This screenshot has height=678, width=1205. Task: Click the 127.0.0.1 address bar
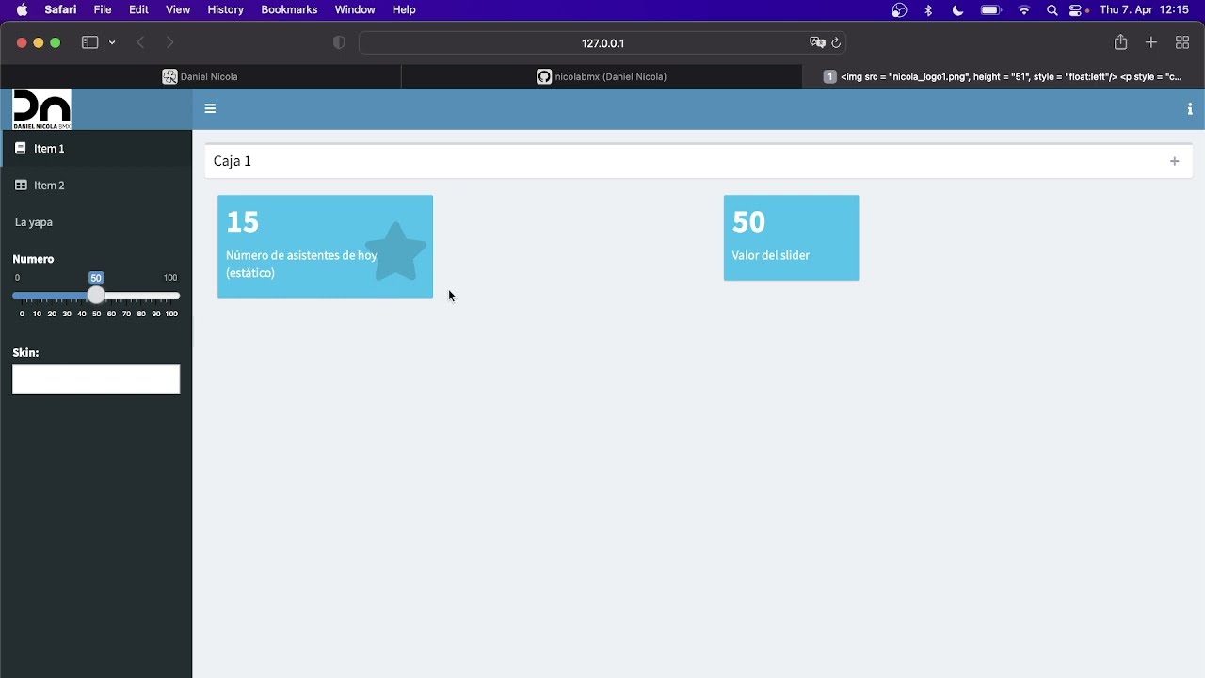pos(602,43)
